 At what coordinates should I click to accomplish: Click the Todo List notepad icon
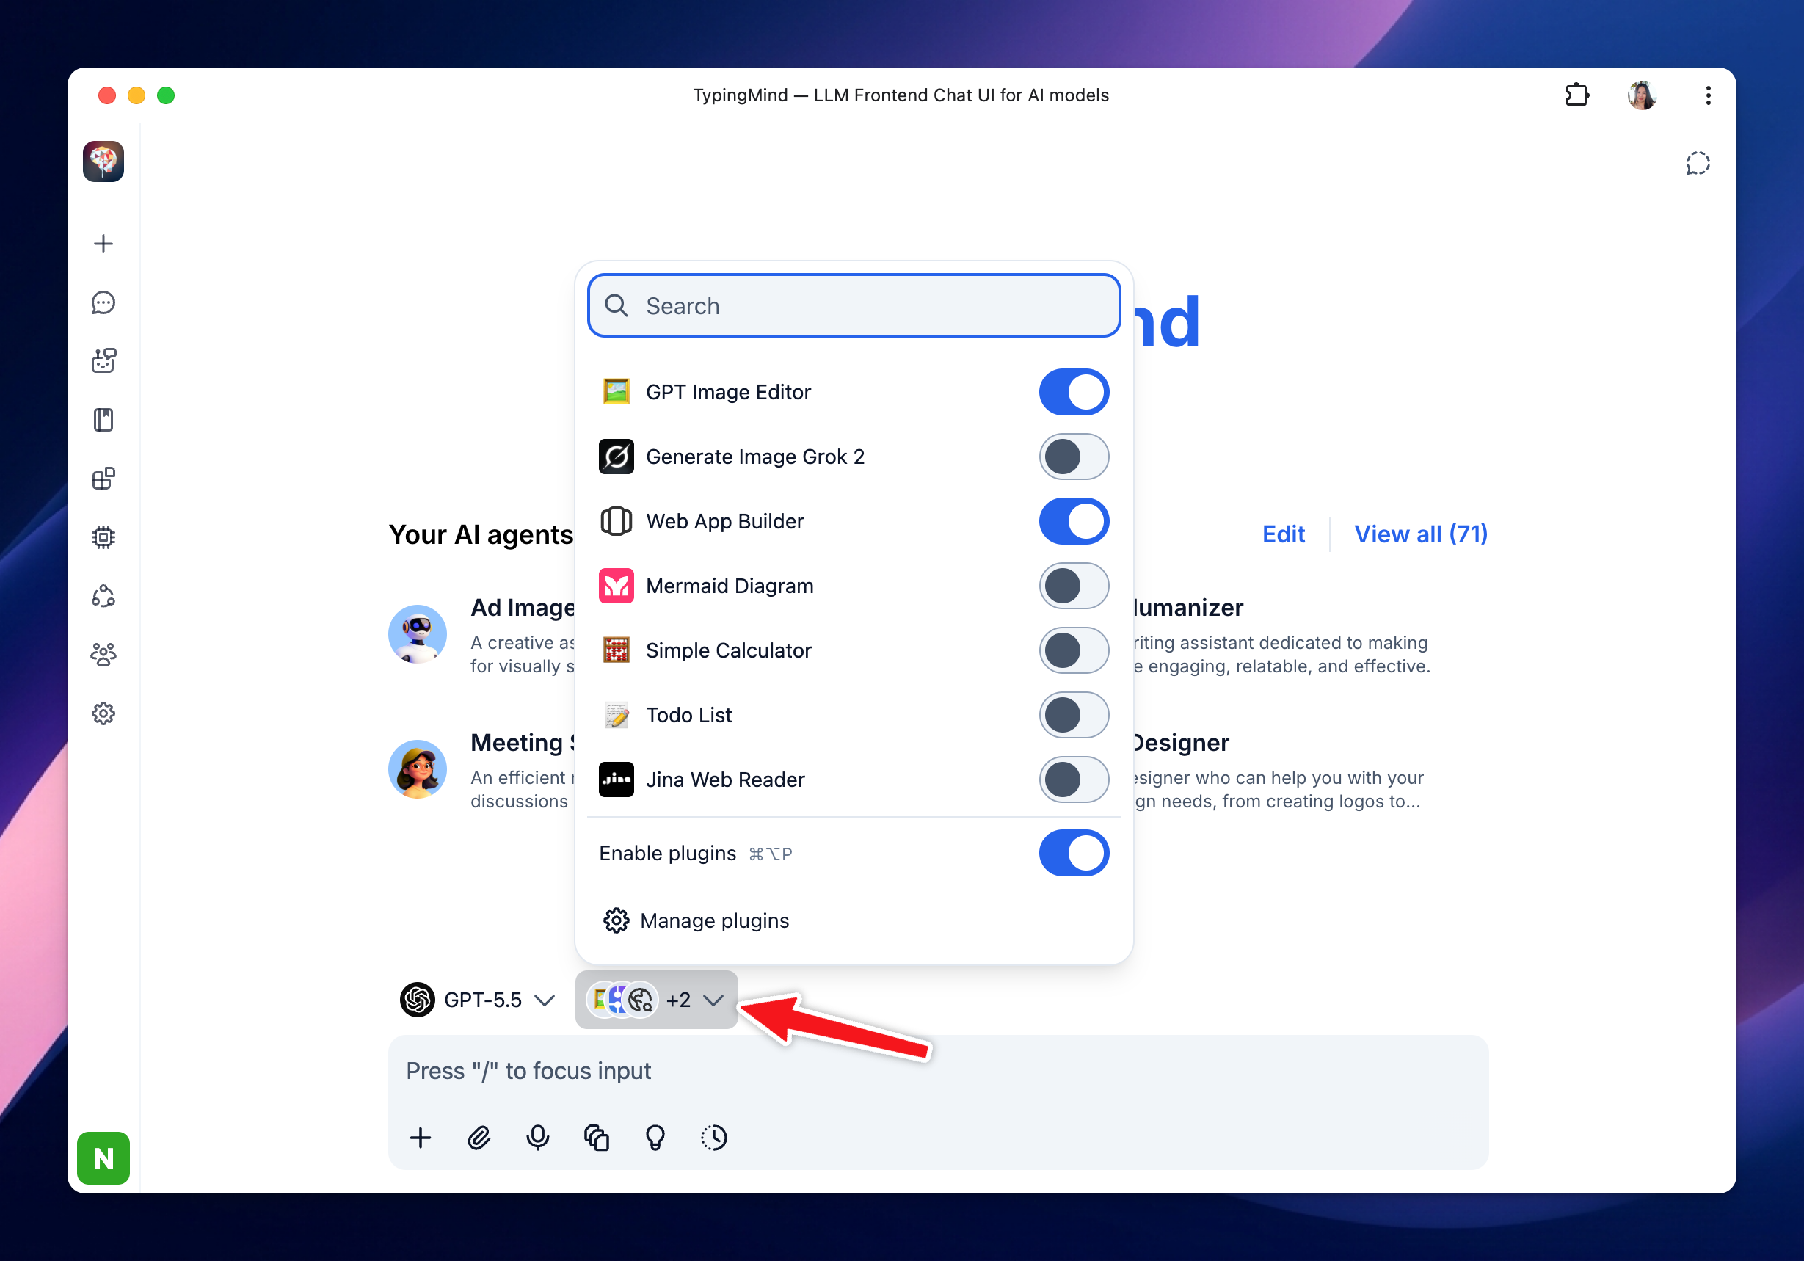617,715
